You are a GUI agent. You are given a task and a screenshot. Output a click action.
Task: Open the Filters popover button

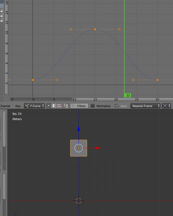pos(79,106)
